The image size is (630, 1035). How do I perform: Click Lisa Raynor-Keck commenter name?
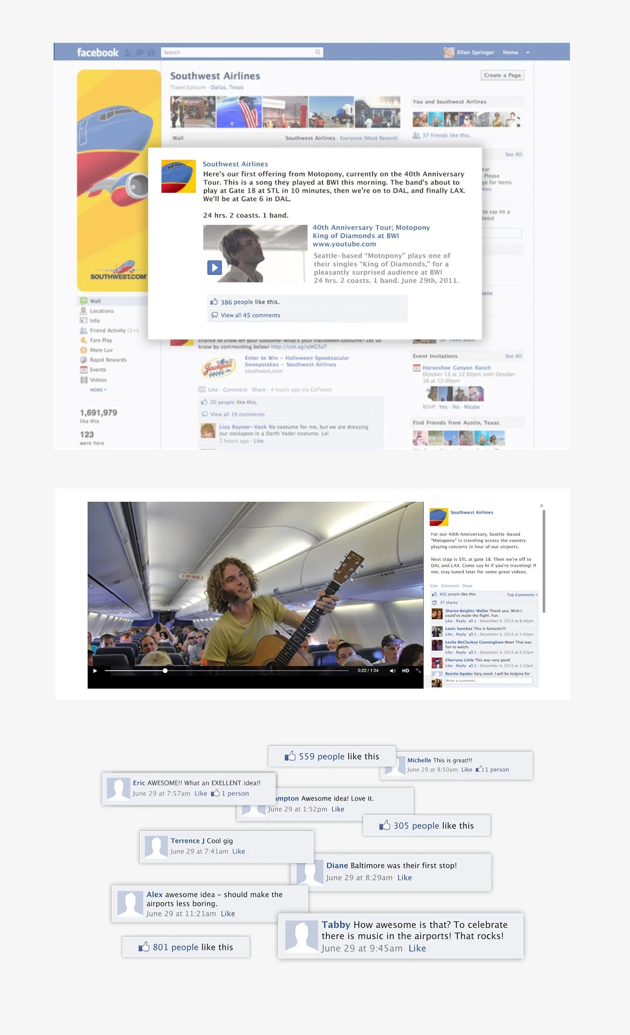(x=243, y=427)
